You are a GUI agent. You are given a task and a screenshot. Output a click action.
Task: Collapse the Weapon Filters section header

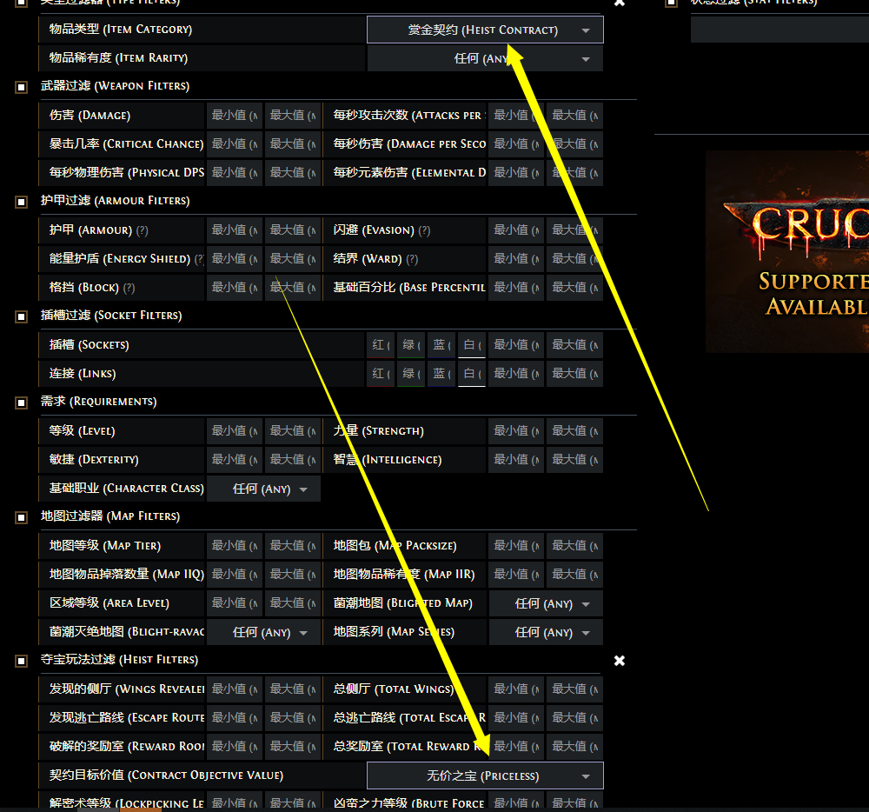click(115, 86)
